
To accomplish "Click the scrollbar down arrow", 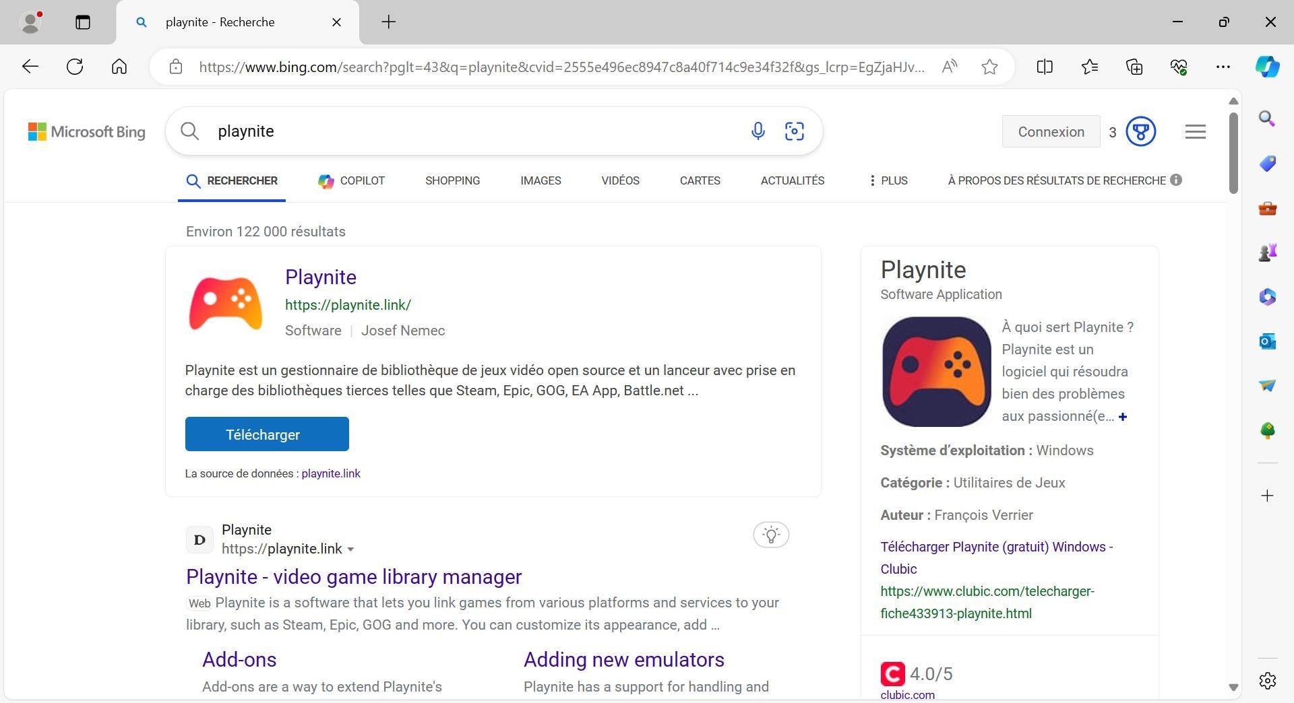I will click(1233, 688).
